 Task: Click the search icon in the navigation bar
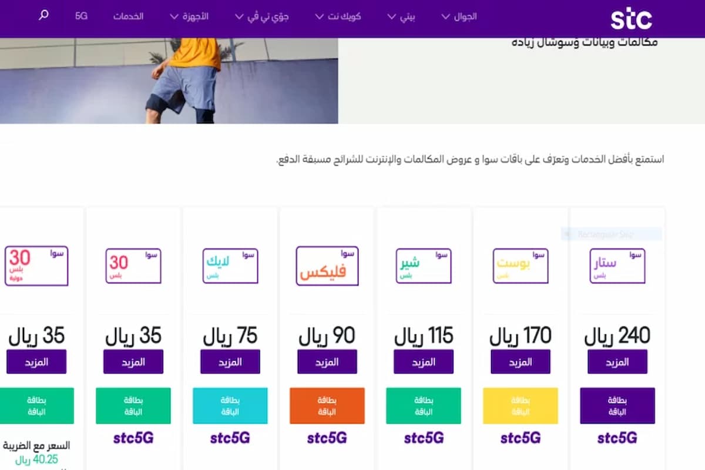click(x=44, y=16)
